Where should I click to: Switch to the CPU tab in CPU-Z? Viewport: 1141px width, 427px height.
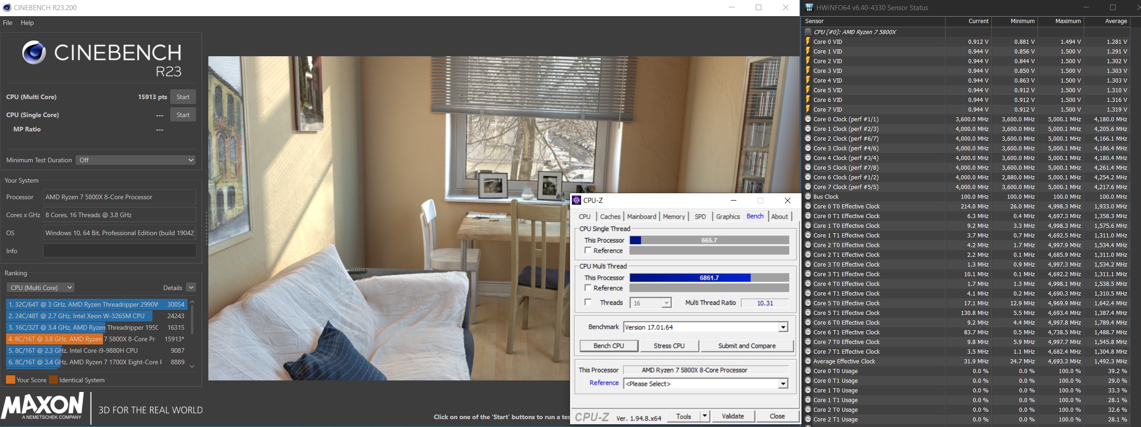[x=585, y=216]
